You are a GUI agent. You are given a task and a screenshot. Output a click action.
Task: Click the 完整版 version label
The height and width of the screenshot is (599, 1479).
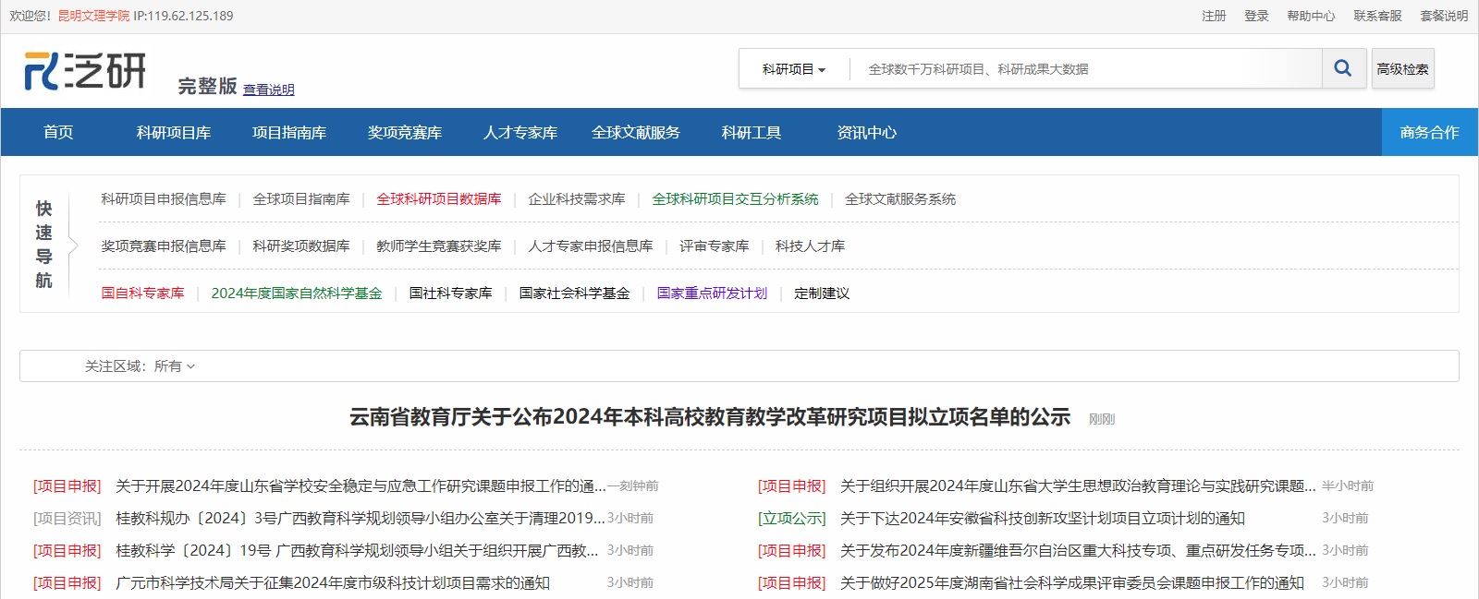[x=208, y=86]
